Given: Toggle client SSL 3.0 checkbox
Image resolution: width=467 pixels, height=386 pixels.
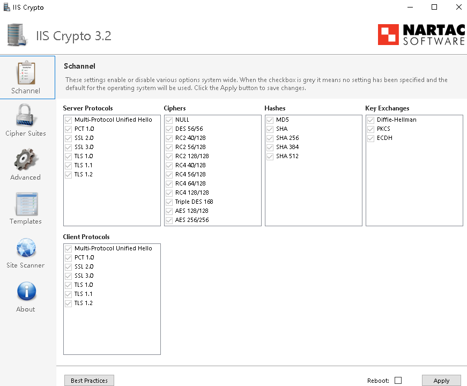Looking at the screenshot, I should (69, 276).
